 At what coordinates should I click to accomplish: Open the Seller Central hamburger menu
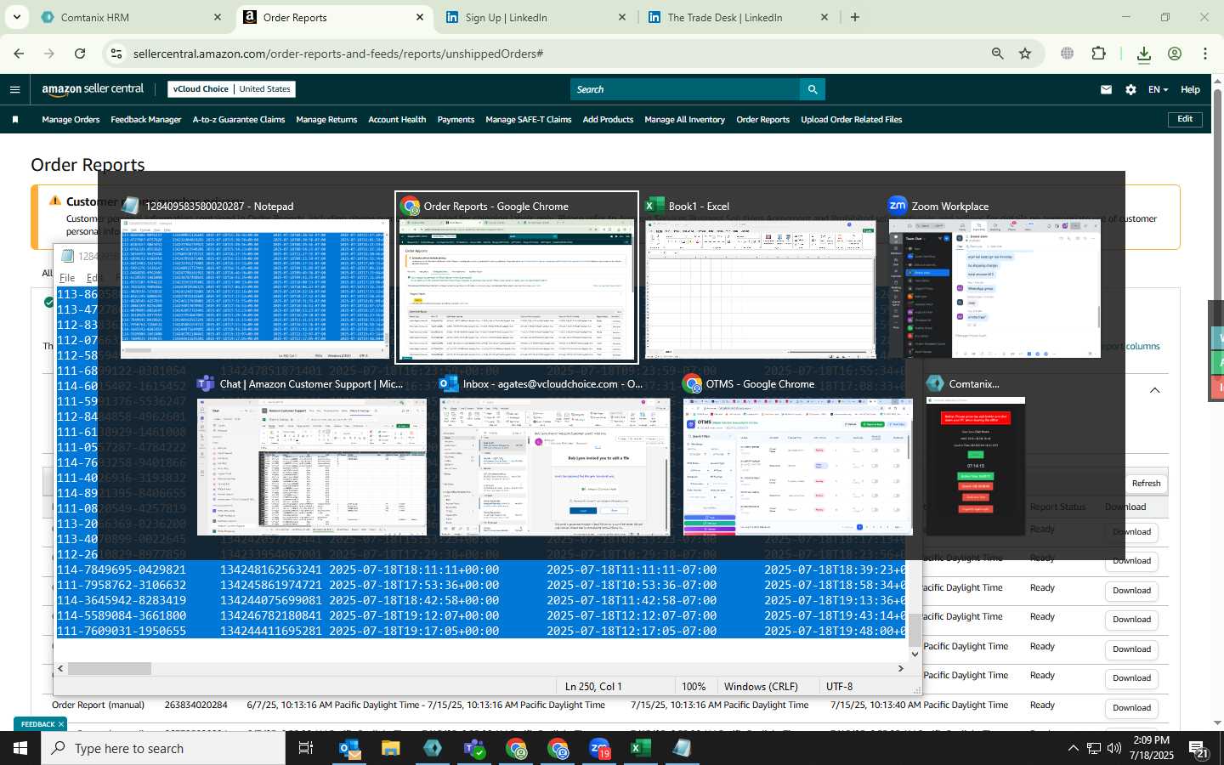[x=14, y=89]
